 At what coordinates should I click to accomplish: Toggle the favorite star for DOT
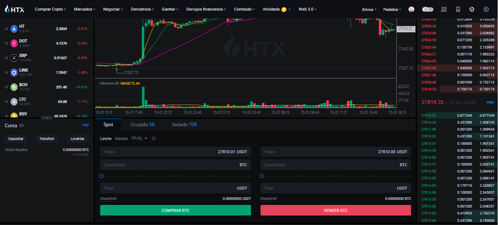tap(6, 43)
